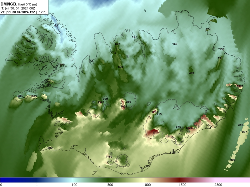Image resolution: width=250 pixels, height=187 pixels.
Task: Click the map value 907
Action: [244, 132]
